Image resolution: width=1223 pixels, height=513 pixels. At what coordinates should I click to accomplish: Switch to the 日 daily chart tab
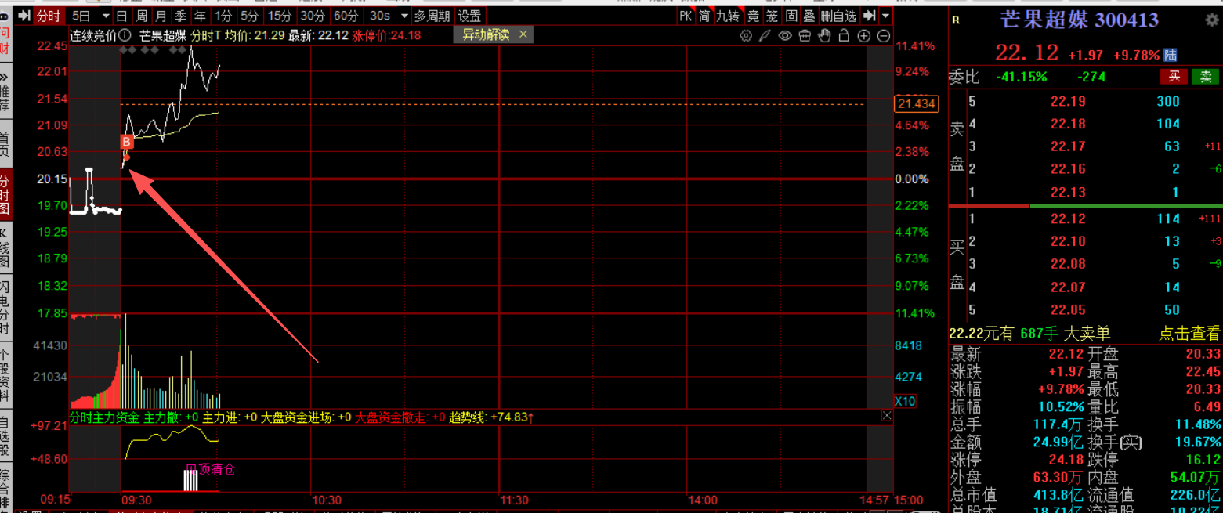pyautogui.click(x=121, y=16)
